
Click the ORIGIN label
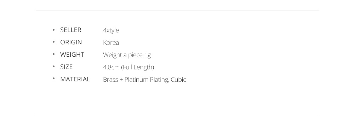pyautogui.click(x=71, y=42)
